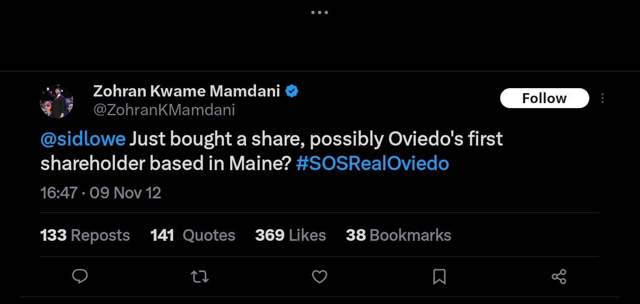The height and width of the screenshot is (304, 640).
Task: Click the three dots at top center
Action: 320,12
